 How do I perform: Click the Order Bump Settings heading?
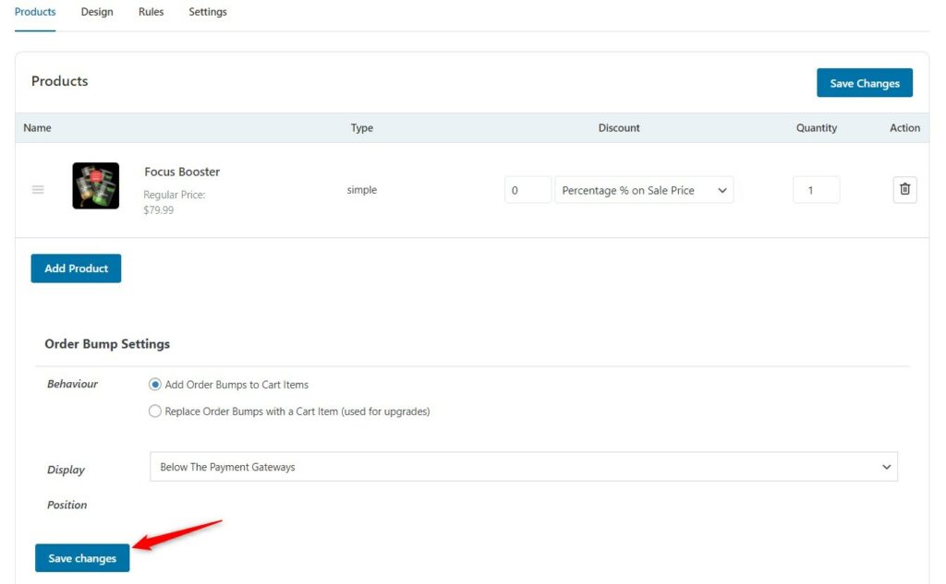107,343
